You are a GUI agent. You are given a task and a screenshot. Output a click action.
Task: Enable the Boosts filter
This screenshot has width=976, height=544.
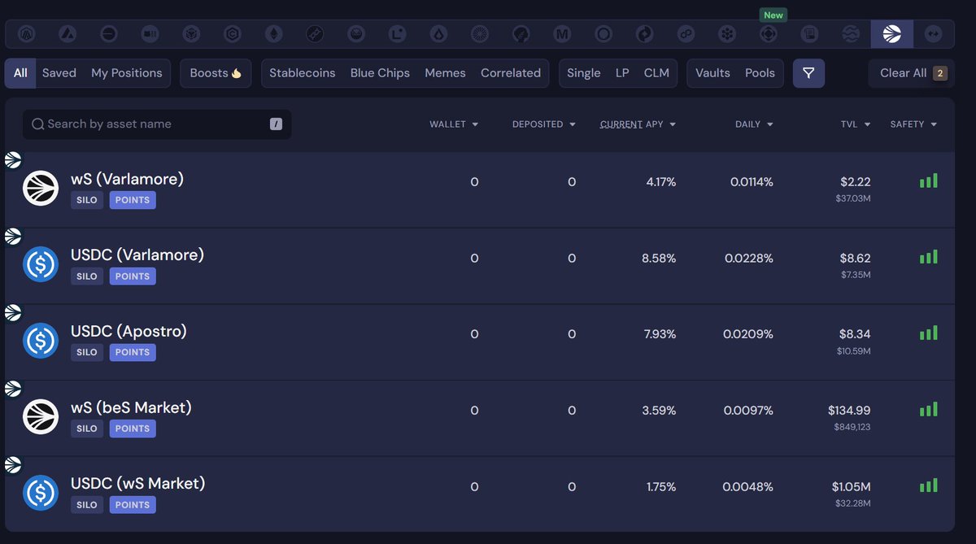(216, 73)
